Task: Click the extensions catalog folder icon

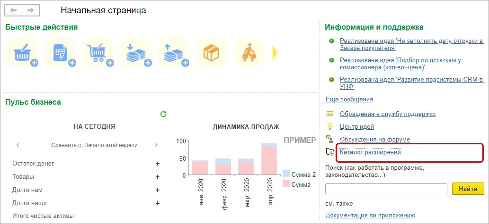Action: pos(330,152)
